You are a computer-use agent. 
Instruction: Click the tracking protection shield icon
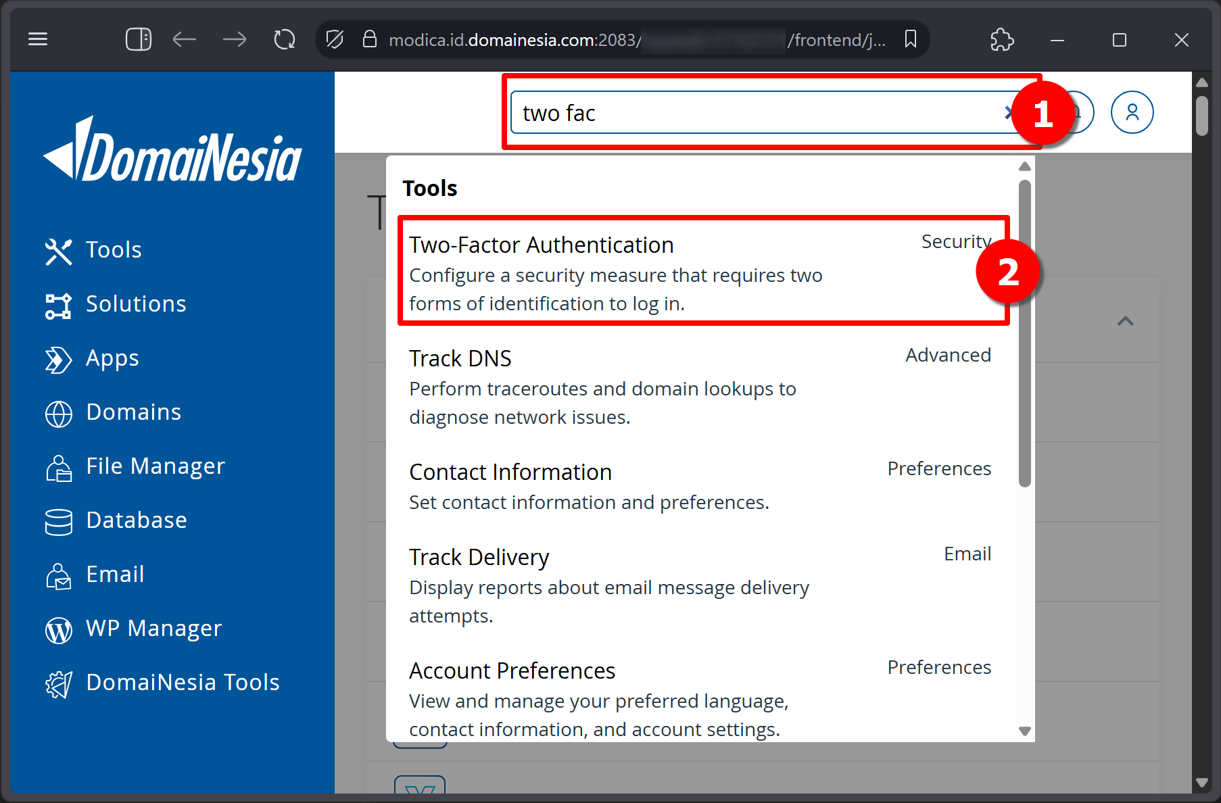335,39
